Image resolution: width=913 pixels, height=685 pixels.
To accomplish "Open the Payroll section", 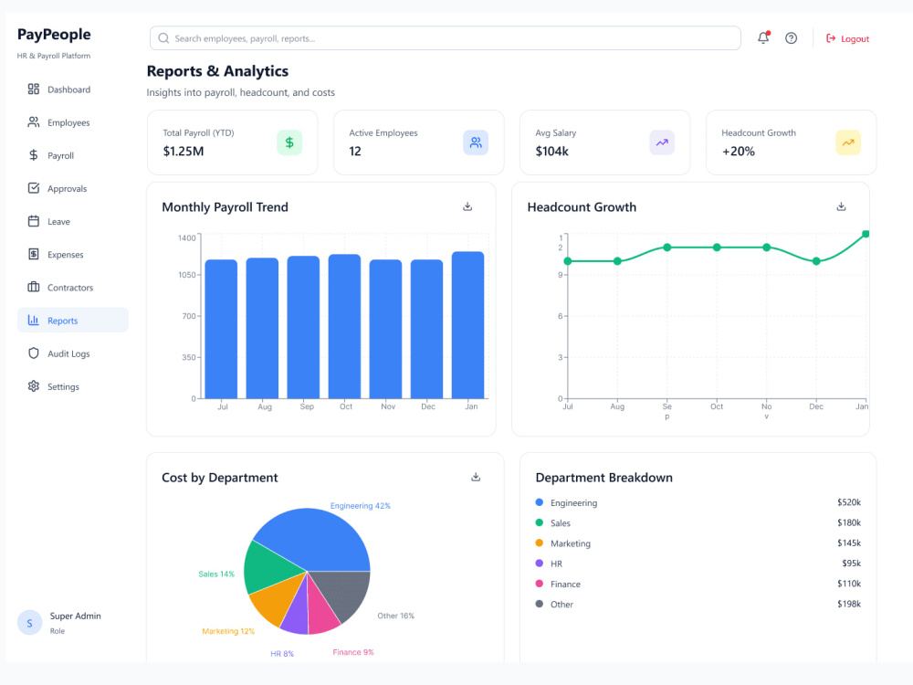I will point(73,155).
